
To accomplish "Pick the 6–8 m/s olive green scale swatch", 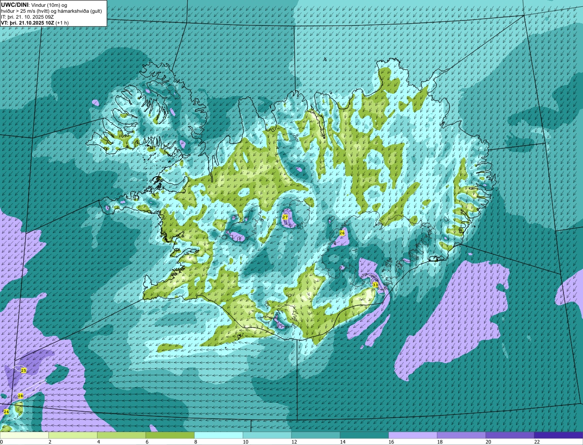I will [x=170, y=435].
